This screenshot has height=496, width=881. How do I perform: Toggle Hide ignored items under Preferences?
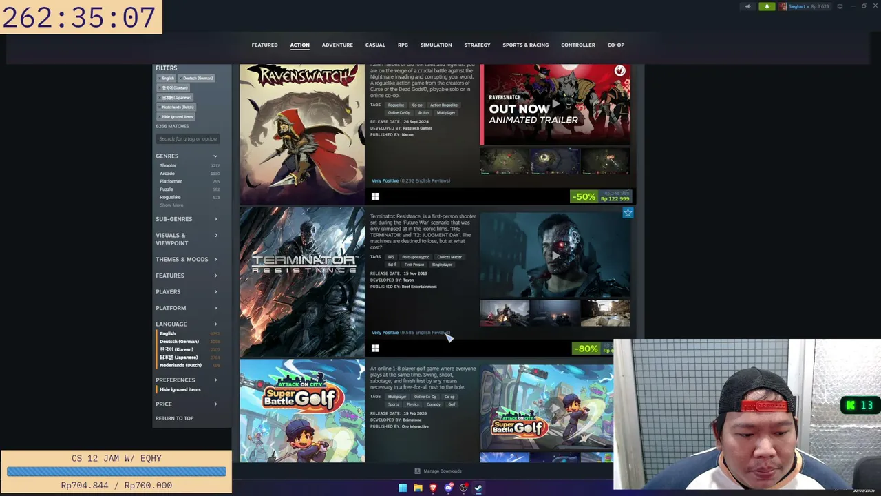180,390
